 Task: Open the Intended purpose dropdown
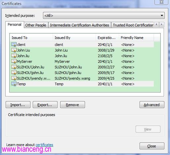coord(104,16)
